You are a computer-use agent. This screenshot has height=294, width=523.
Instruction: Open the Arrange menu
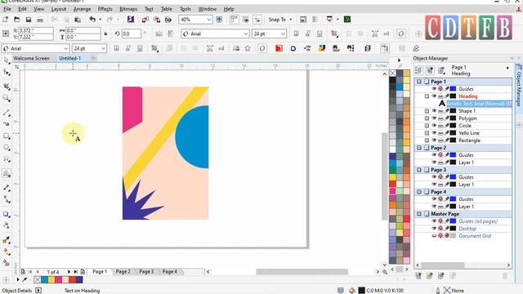[x=82, y=9]
